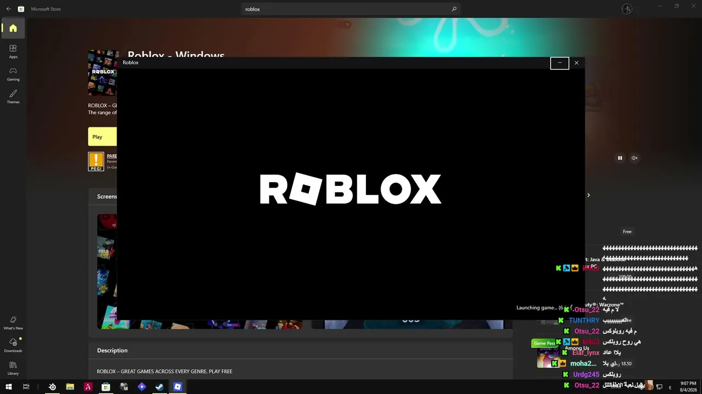Click the Roblox app tile image
Viewport: 702px width, 394px height.
pos(103,73)
